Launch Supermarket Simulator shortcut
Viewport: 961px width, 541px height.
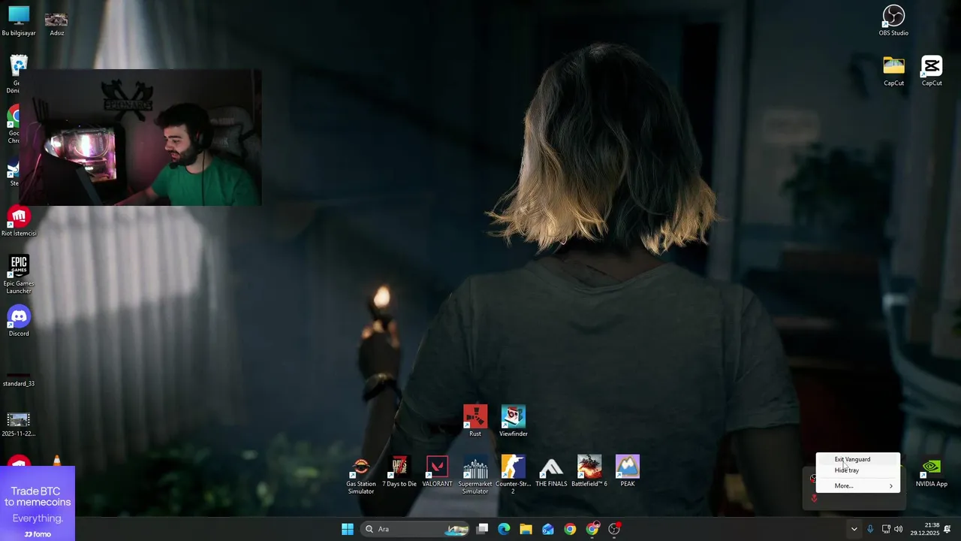pos(475,475)
